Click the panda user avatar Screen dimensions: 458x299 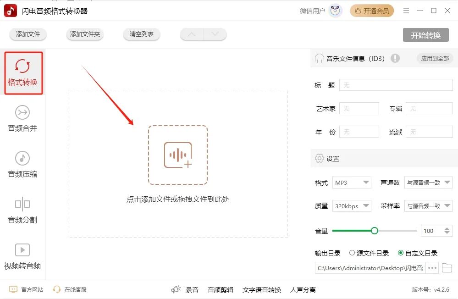point(335,11)
